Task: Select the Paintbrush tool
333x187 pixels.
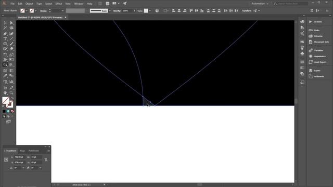Action: (11, 44)
